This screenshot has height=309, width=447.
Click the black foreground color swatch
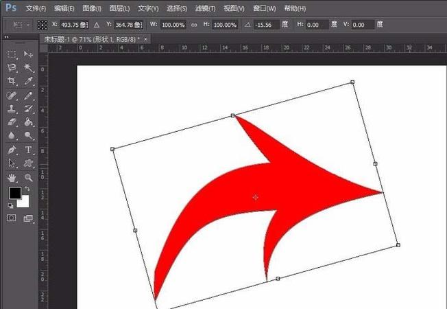[x=14, y=193]
